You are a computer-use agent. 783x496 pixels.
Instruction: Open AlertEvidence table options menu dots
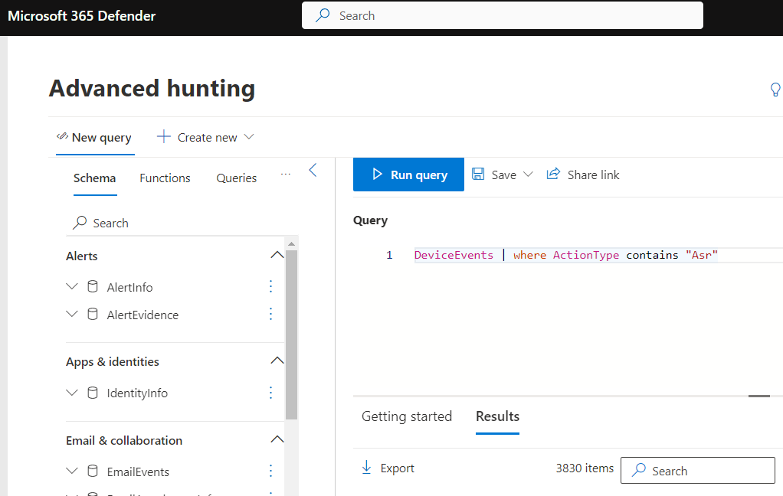point(270,314)
